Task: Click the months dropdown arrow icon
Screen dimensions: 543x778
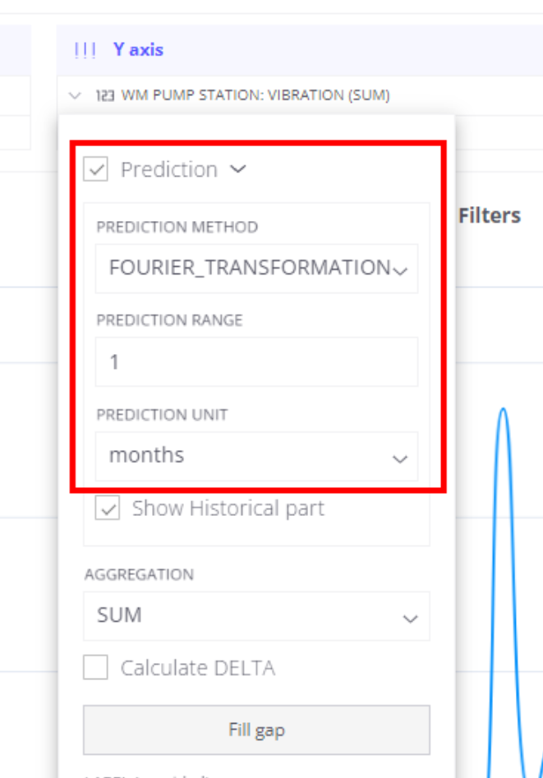Action: coord(400,459)
